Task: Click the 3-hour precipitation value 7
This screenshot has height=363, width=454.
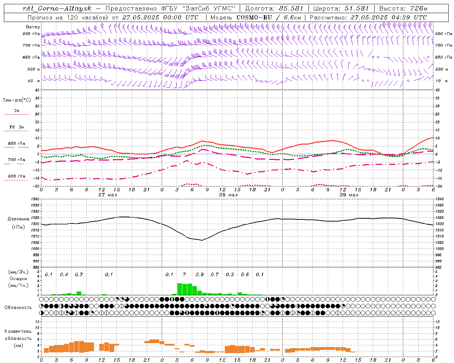Action: click(x=184, y=275)
